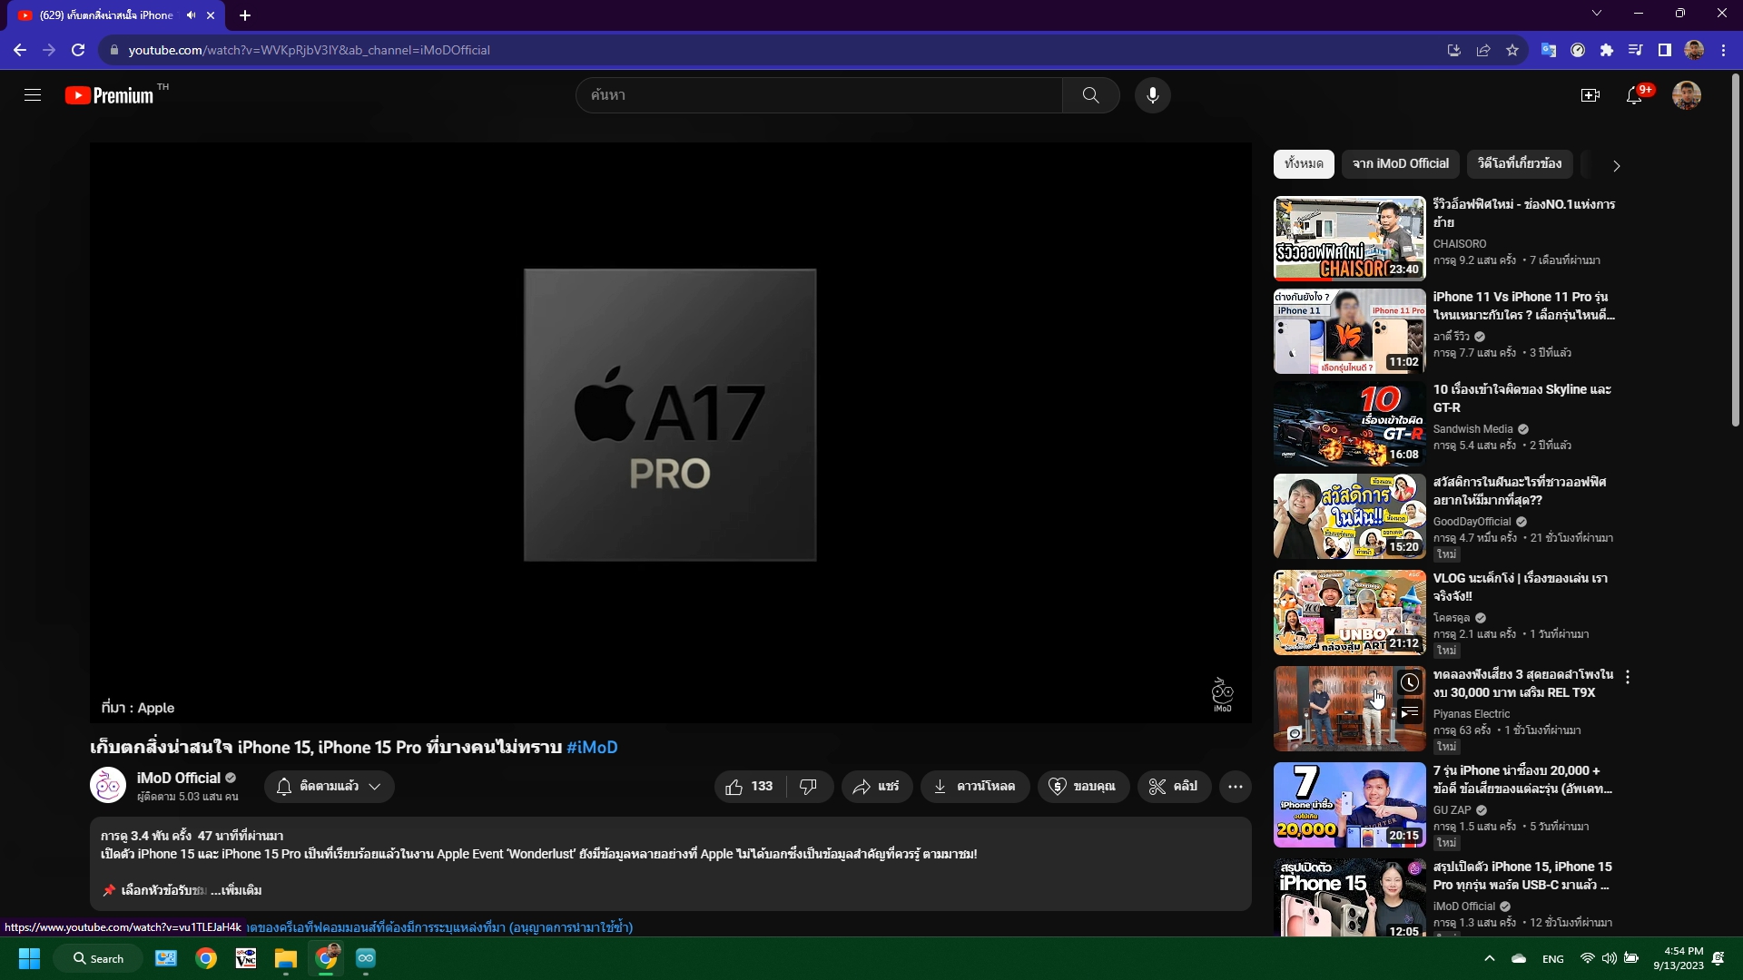Click the page vertical scrollbar
The width and height of the screenshot is (1743, 980).
tap(1736, 250)
